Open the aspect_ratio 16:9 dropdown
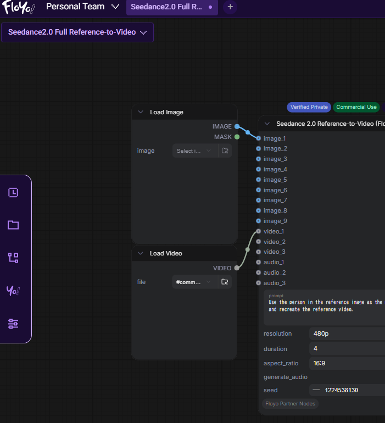The width and height of the screenshot is (385, 423). tap(347, 363)
